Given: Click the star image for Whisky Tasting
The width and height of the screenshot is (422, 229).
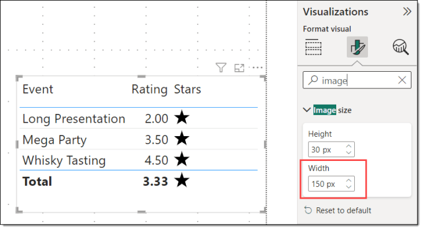Looking at the screenshot, I should click(181, 158).
